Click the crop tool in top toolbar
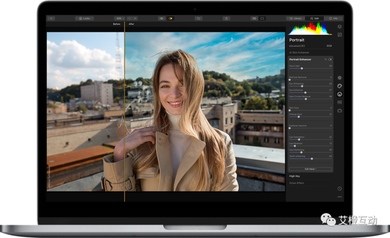Screen dimensions: 390x238 (x=199, y=18)
